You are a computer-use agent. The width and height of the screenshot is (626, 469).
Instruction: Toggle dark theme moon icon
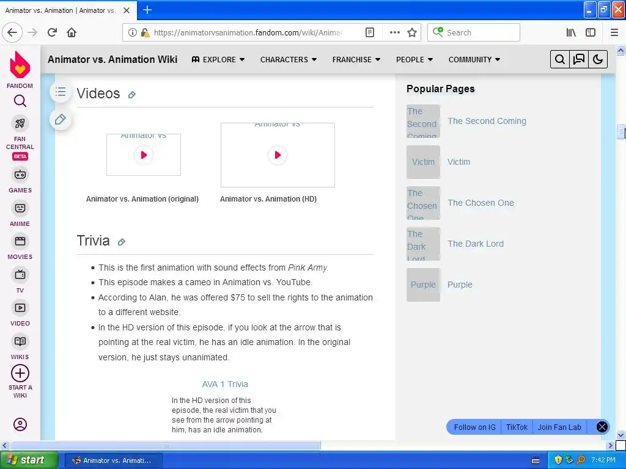coord(598,59)
